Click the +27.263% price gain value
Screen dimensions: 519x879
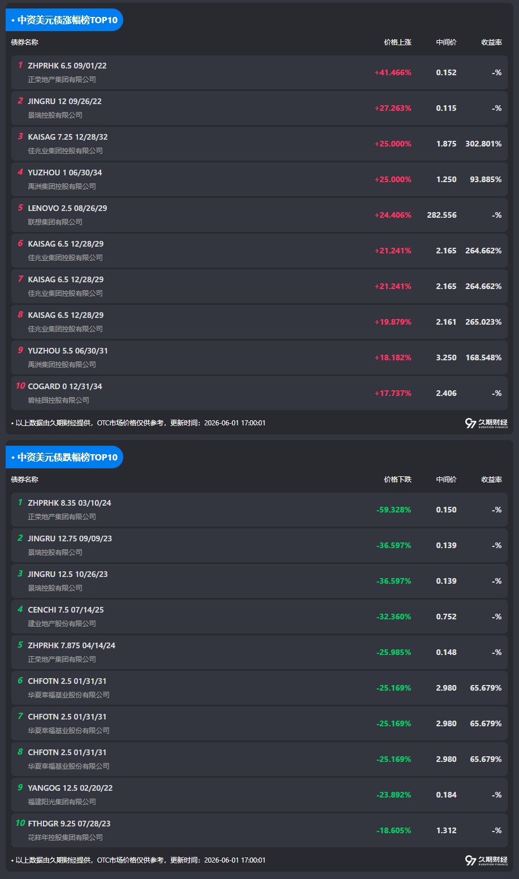[393, 109]
